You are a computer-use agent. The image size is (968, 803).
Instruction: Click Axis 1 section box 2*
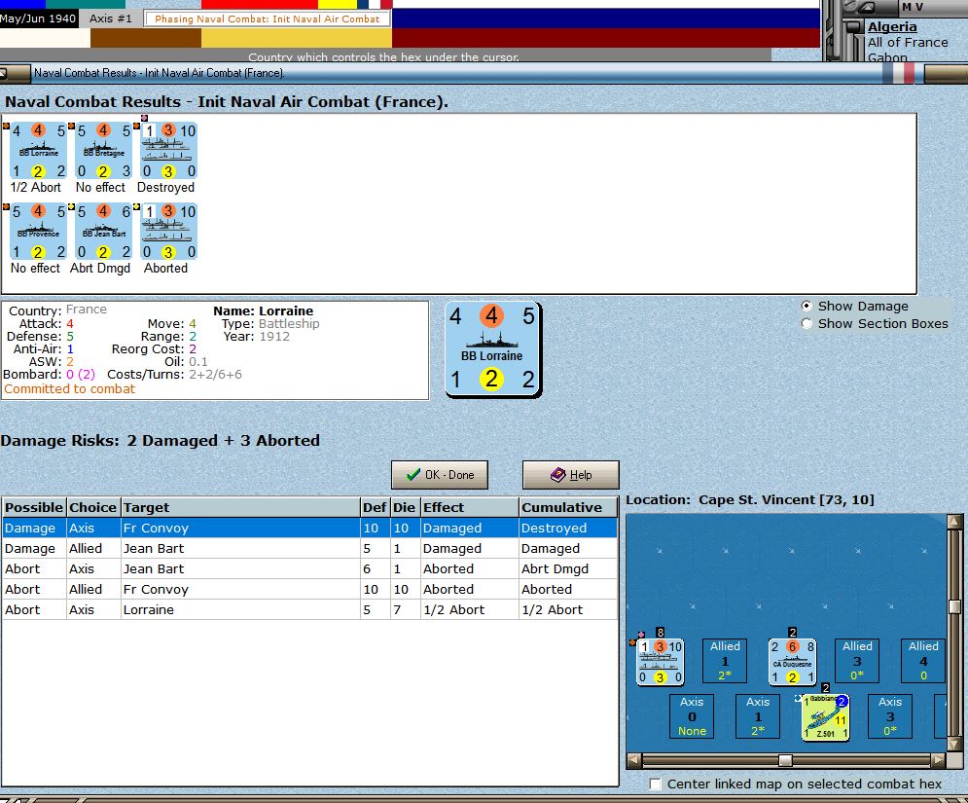point(758,716)
